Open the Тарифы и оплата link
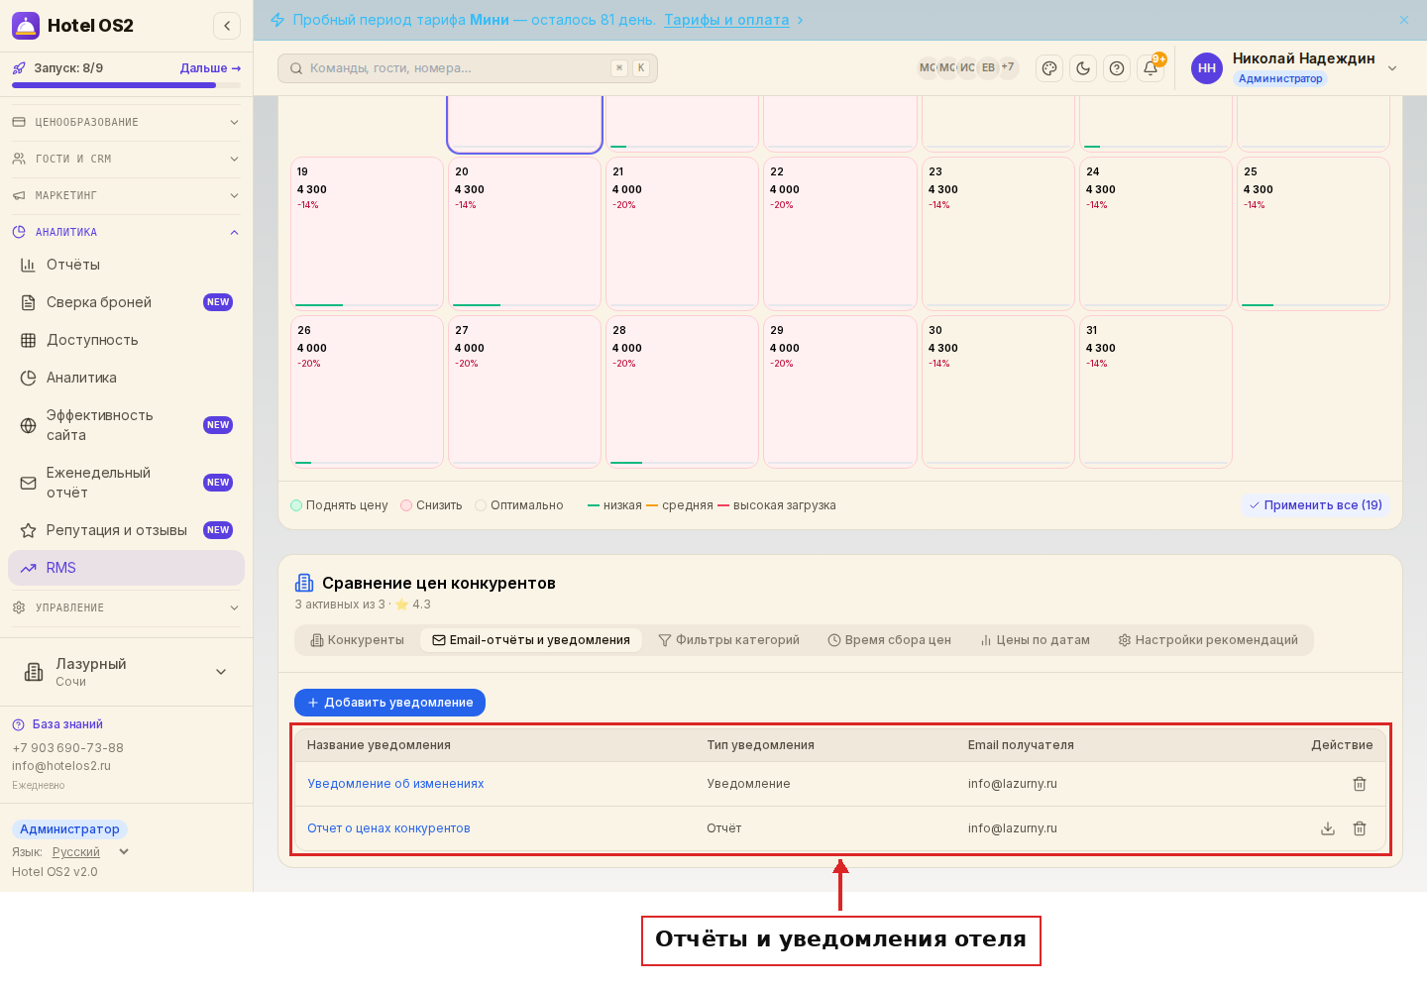This screenshot has height=989, width=1427. [x=726, y=20]
